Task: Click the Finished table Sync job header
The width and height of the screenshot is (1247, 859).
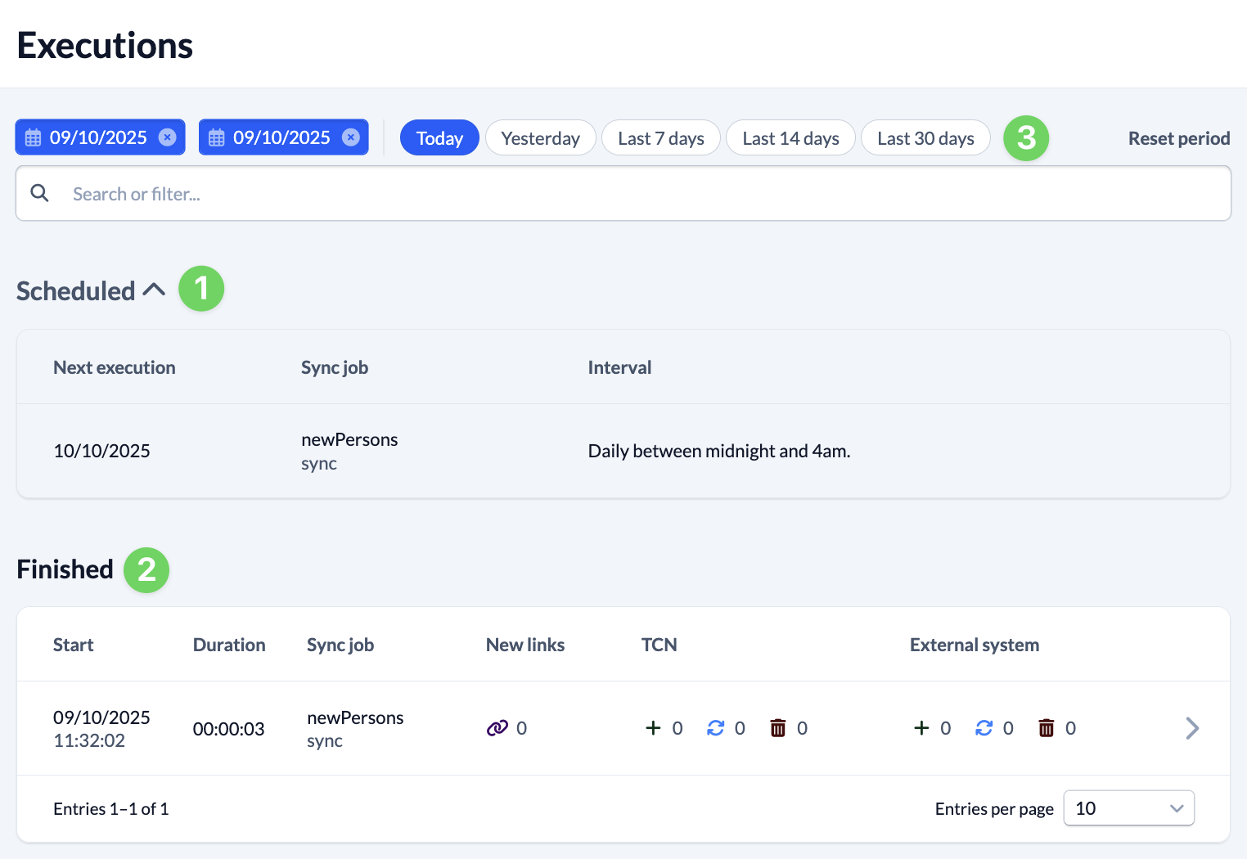Action: pyautogui.click(x=340, y=645)
